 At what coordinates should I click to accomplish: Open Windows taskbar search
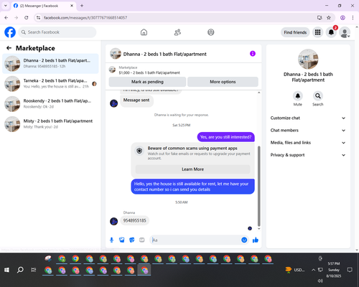(20, 270)
